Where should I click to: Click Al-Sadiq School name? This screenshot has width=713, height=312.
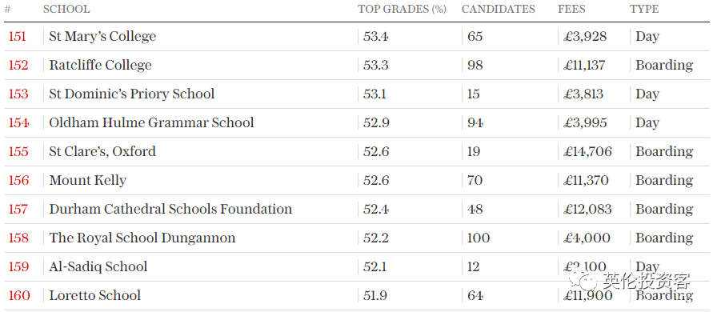point(98,266)
